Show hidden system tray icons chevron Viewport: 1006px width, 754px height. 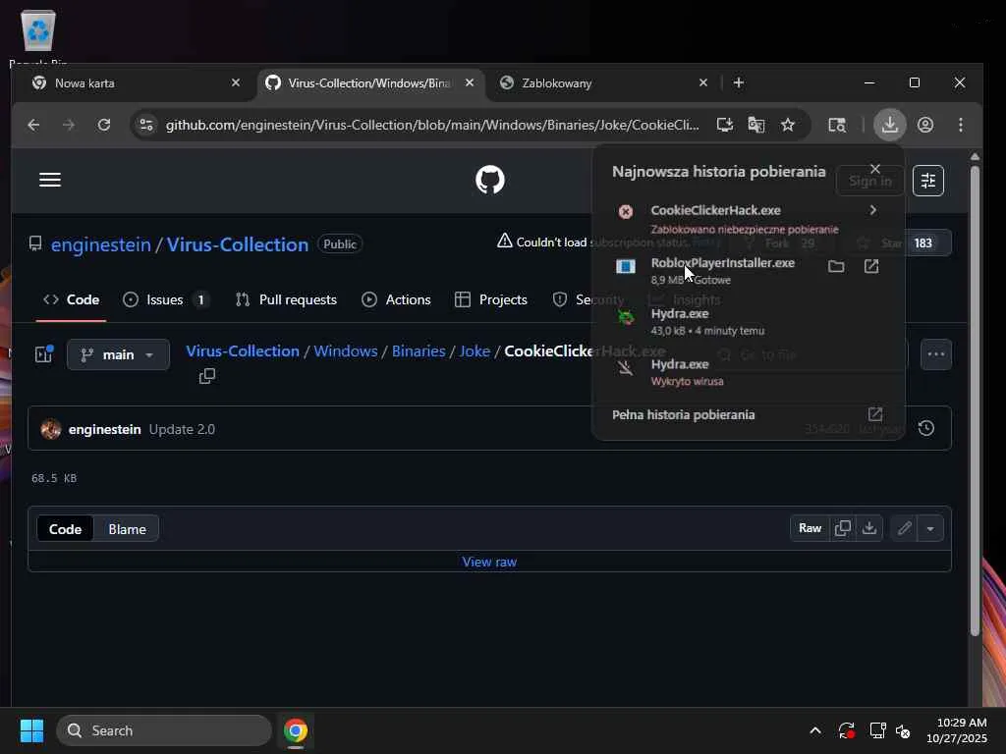(x=814, y=730)
